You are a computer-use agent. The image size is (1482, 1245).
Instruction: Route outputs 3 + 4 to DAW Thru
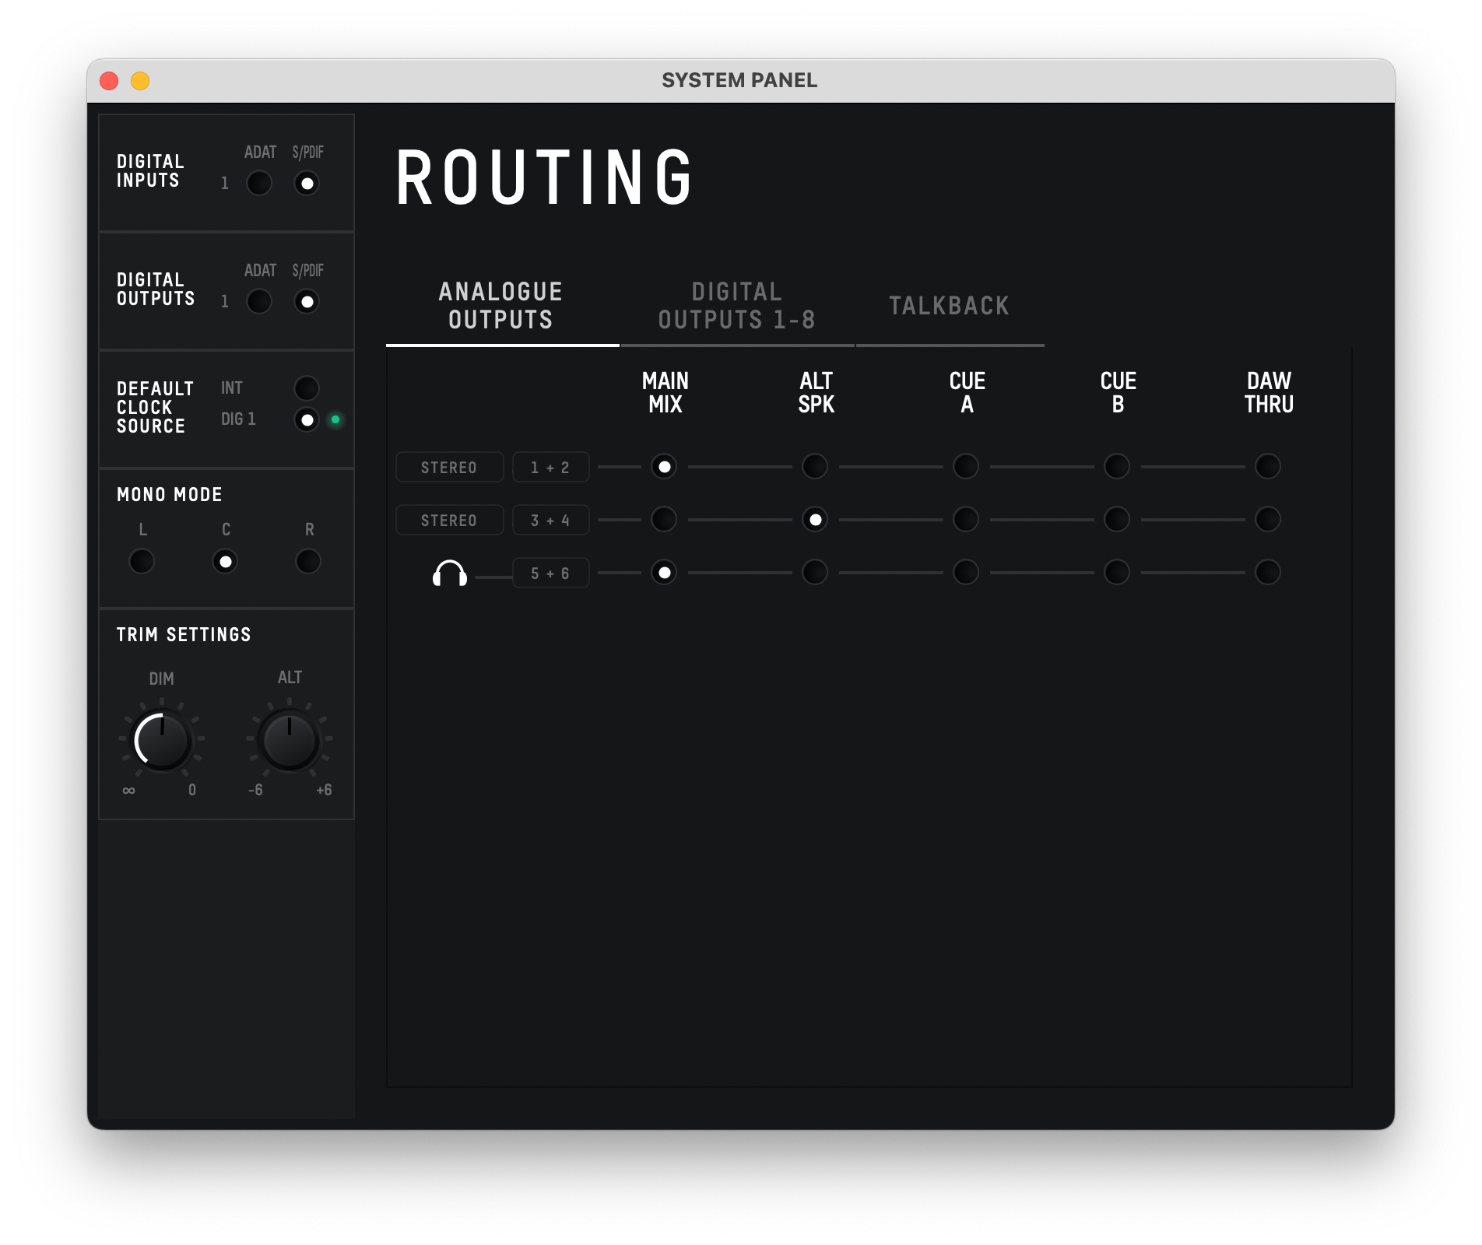(1268, 520)
